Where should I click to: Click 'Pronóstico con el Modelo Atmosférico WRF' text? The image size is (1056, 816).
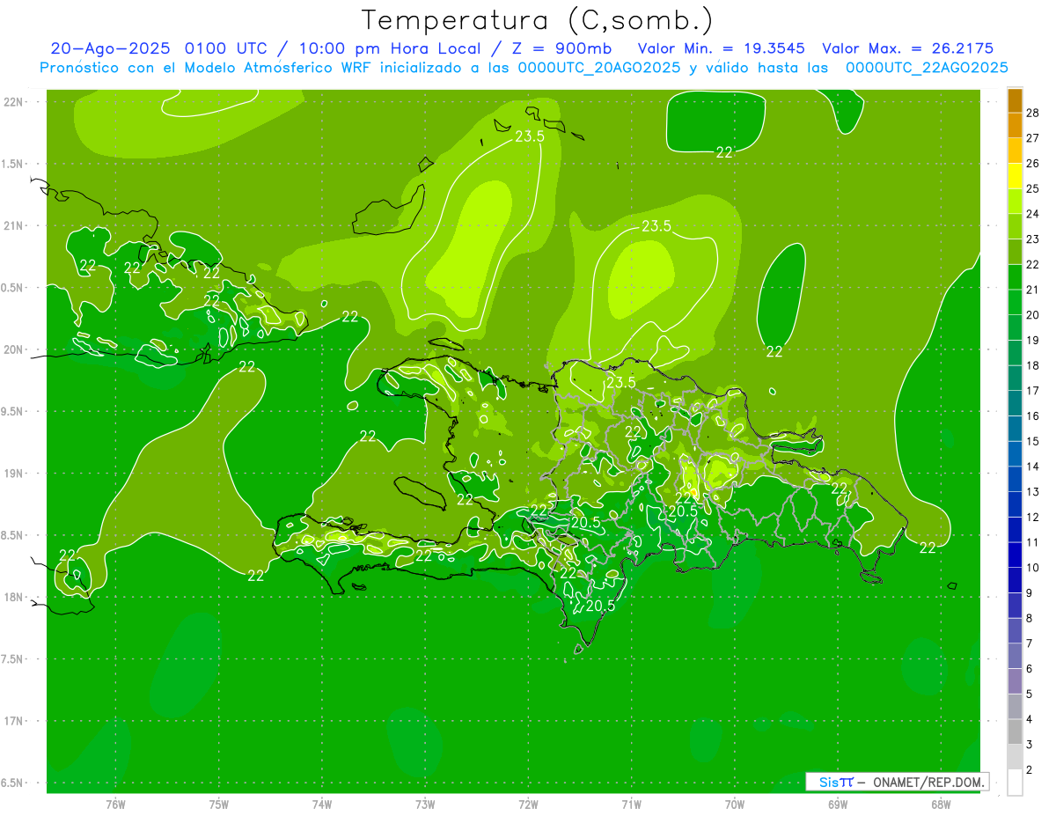[x=207, y=68]
